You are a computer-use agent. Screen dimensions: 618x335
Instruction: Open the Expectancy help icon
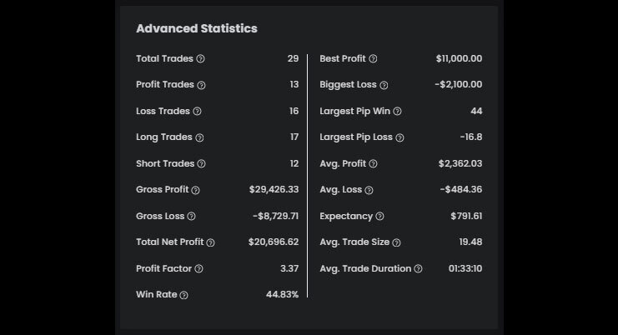pos(379,217)
